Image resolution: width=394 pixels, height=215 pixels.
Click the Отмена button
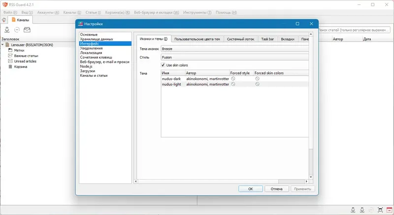(276, 189)
